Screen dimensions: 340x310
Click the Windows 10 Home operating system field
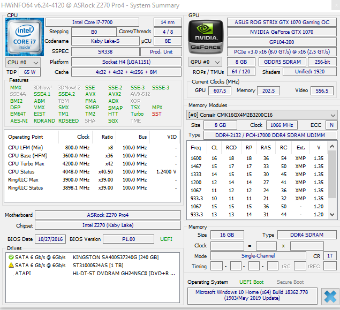pyautogui.click(x=252, y=296)
